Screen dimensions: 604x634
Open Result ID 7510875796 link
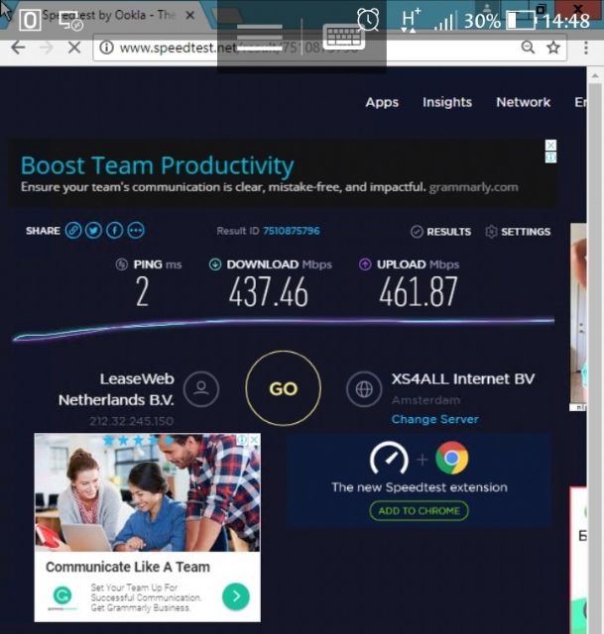click(x=292, y=231)
